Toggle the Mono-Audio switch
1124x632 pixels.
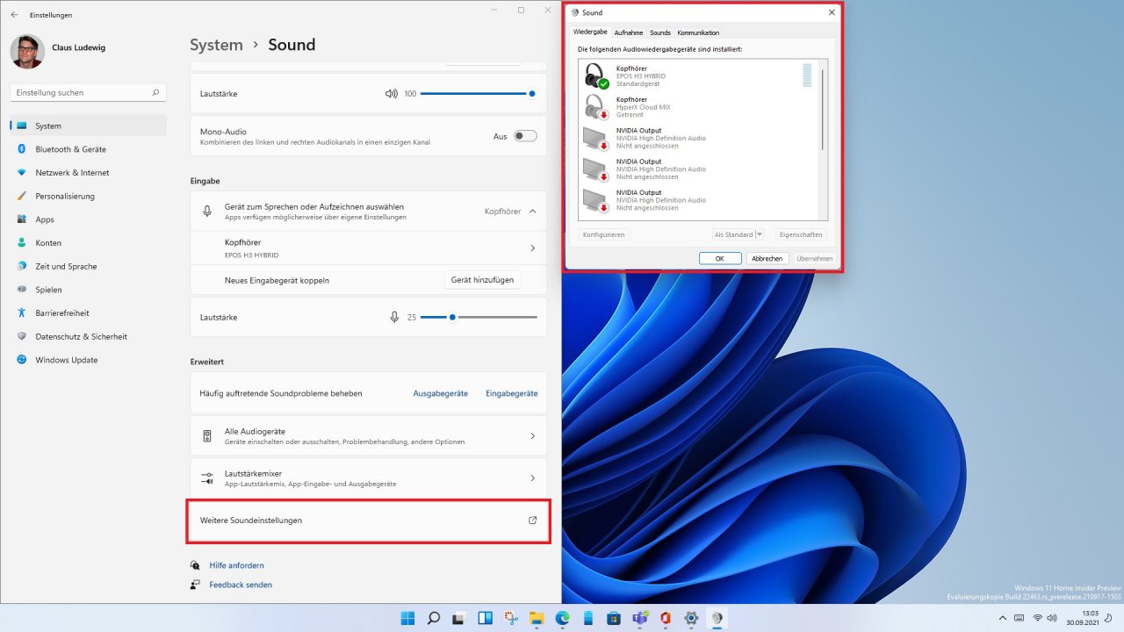pos(525,136)
